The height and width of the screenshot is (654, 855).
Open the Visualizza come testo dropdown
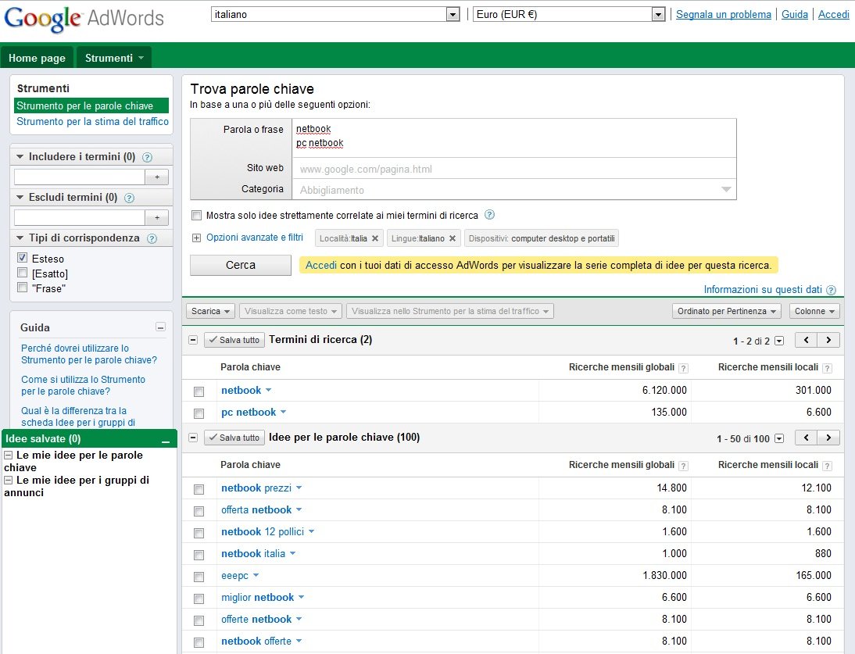coord(291,311)
